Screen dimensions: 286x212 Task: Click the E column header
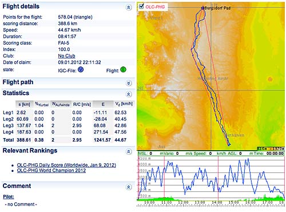[x=103, y=104]
